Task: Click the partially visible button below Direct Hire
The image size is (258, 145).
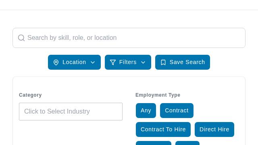Action: (x=187, y=143)
